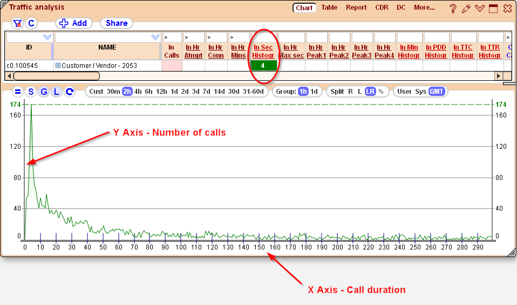Select the 6h time range
The width and height of the screenshot is (517, 305).
point(149,92)
